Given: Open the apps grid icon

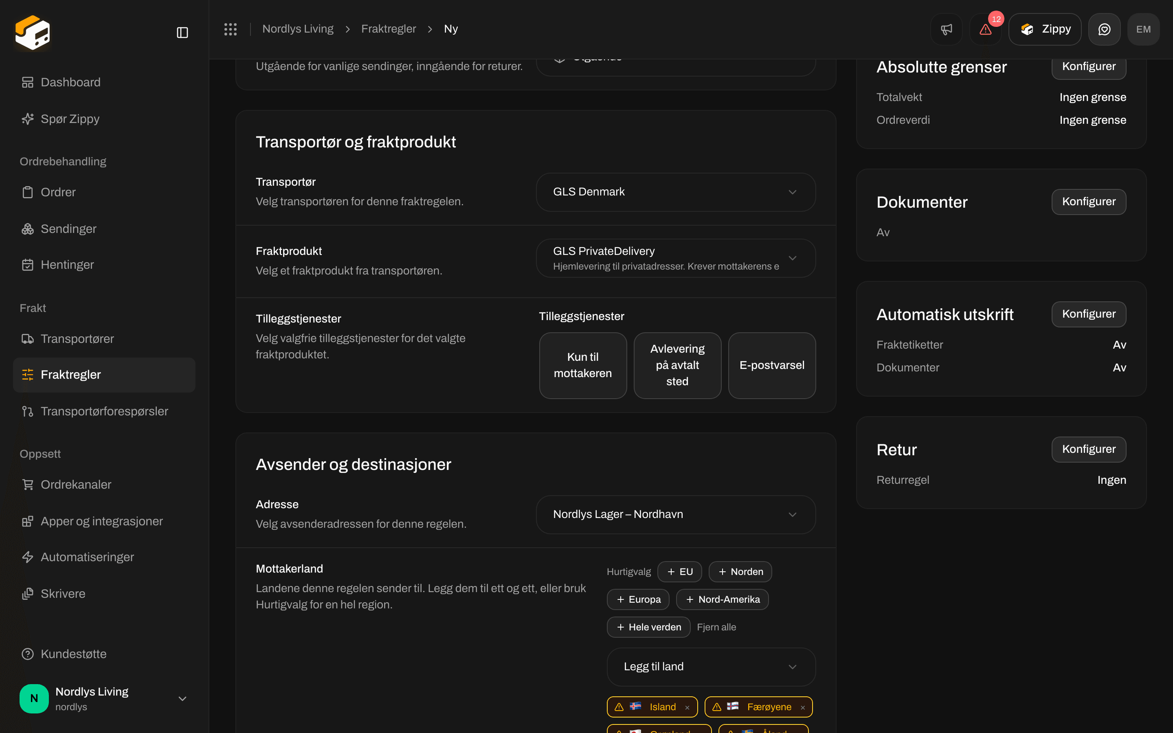Looking at the screenshot, I should (230, 29).
